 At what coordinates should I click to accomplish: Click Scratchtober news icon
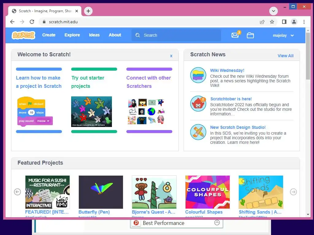(x=198, y=103)
